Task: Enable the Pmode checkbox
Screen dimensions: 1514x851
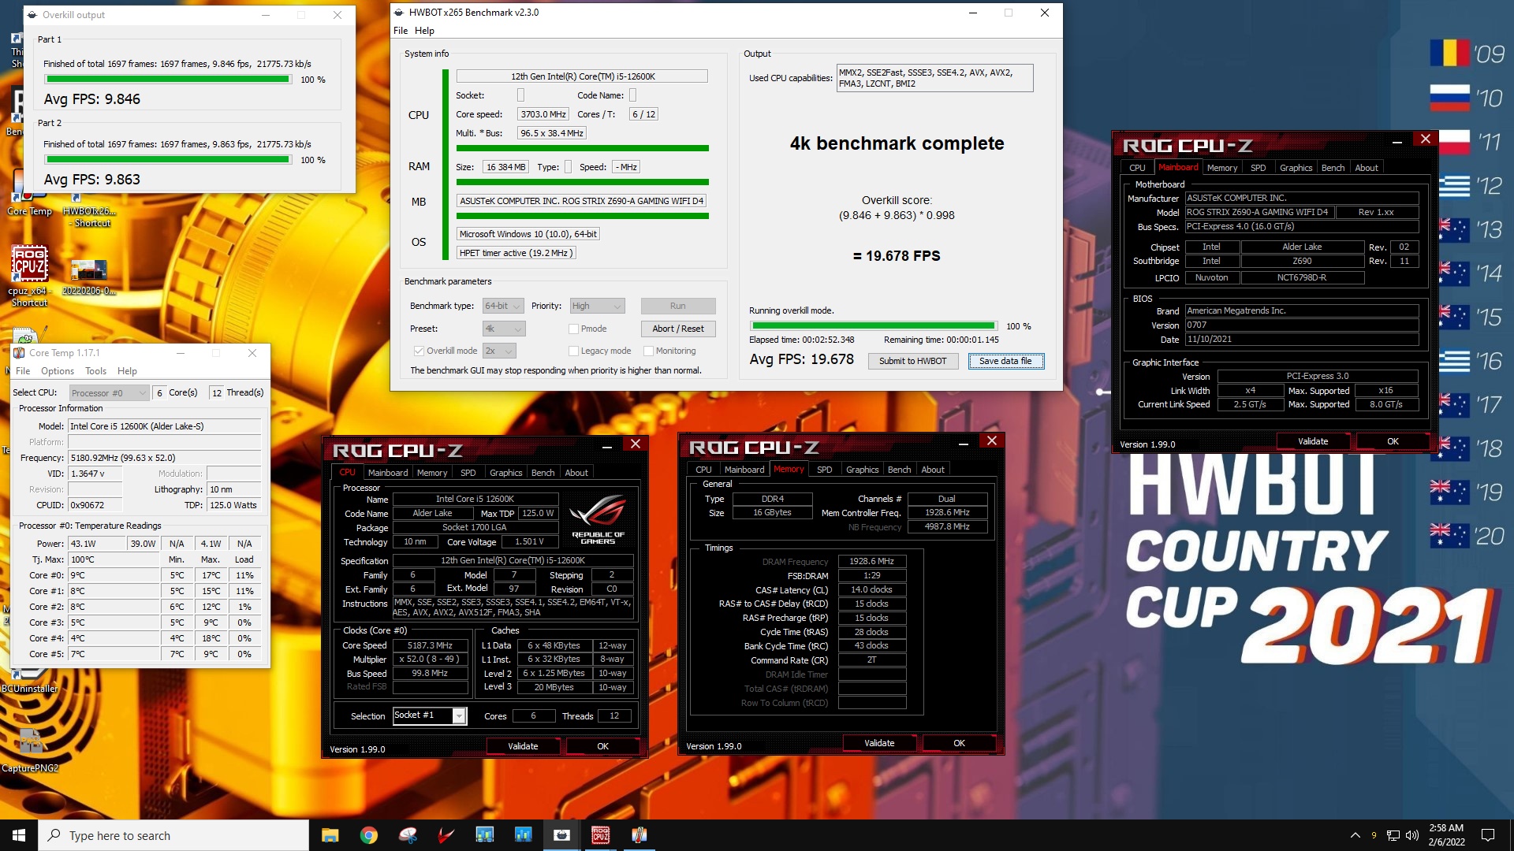Action: (573, 329)
